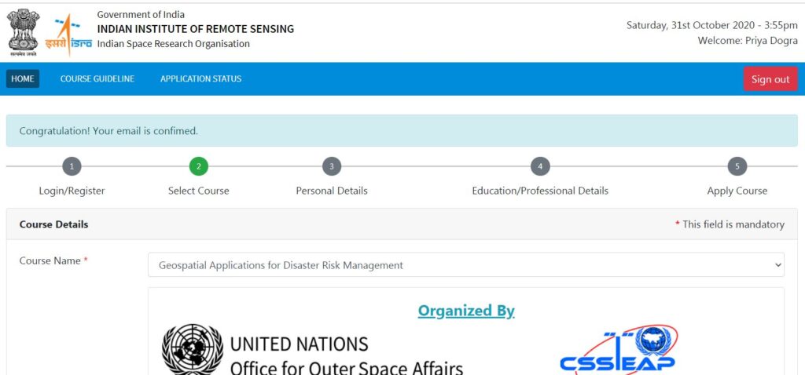Select step 1 circle Login/Register

(72, 166)
